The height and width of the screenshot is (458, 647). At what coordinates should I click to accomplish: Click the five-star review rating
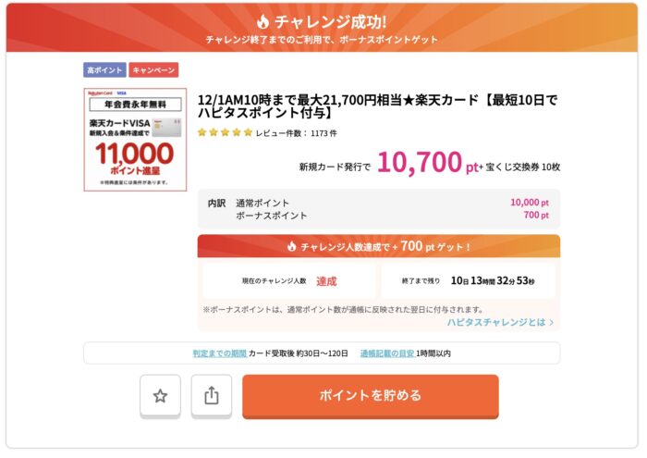225,132
